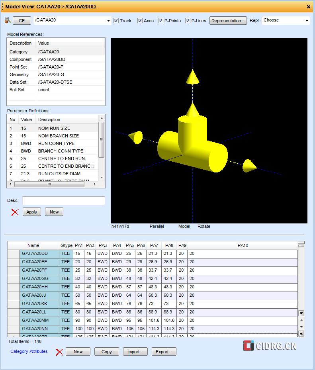The width and height of the screenshot is (315, 370).
Task: Click red X icon beside bottom New button
Action: click(x=59, y=352)
